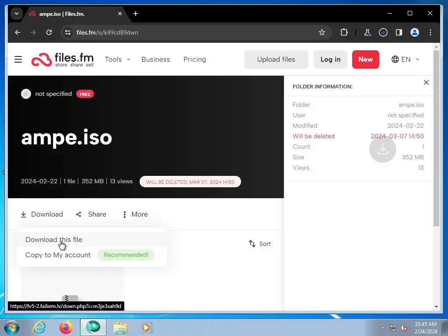448x336 pixels.
Task: Open a new browser tab
Action: coord(136,14)
